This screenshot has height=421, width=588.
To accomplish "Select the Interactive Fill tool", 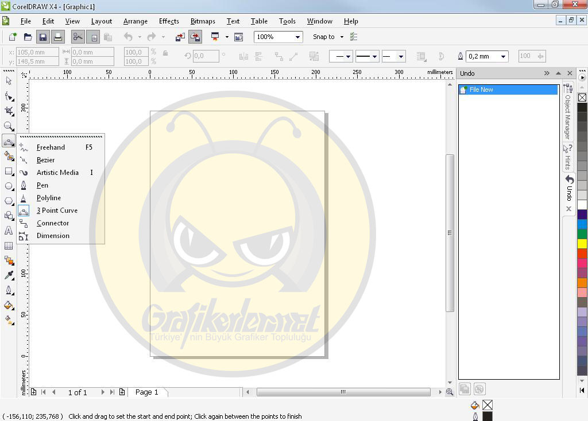I will point(9,320).
